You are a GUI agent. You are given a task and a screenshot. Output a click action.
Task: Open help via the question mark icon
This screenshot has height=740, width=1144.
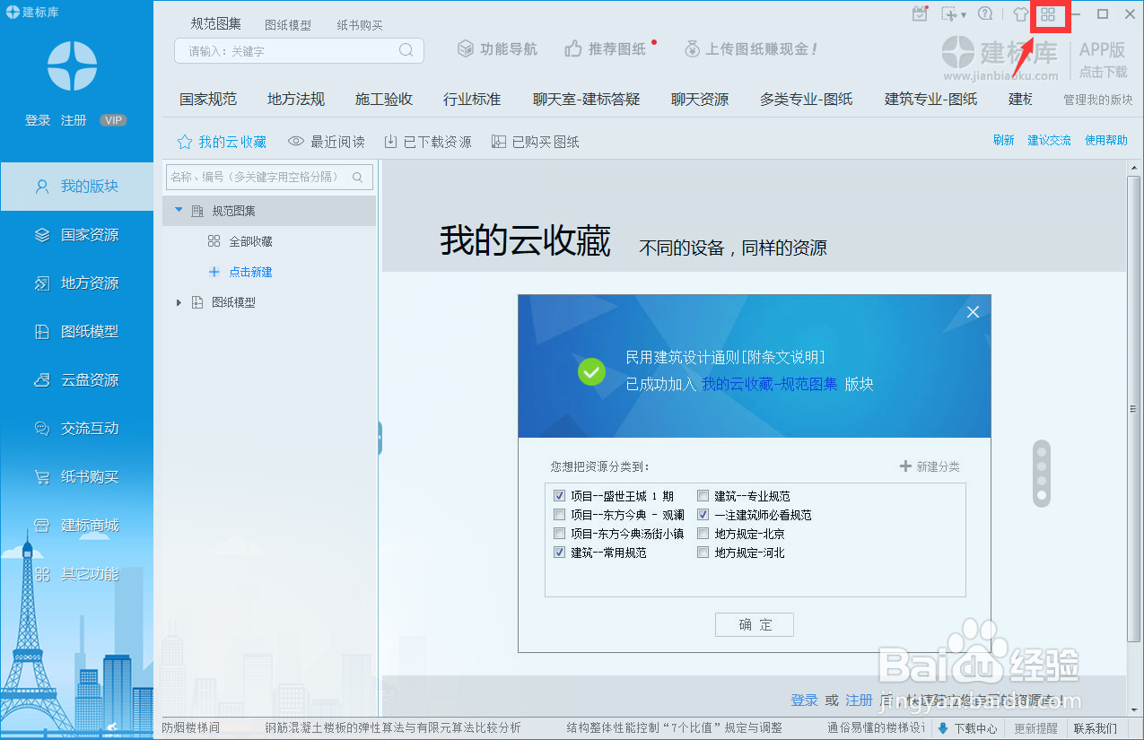click(x=984, y=14)
